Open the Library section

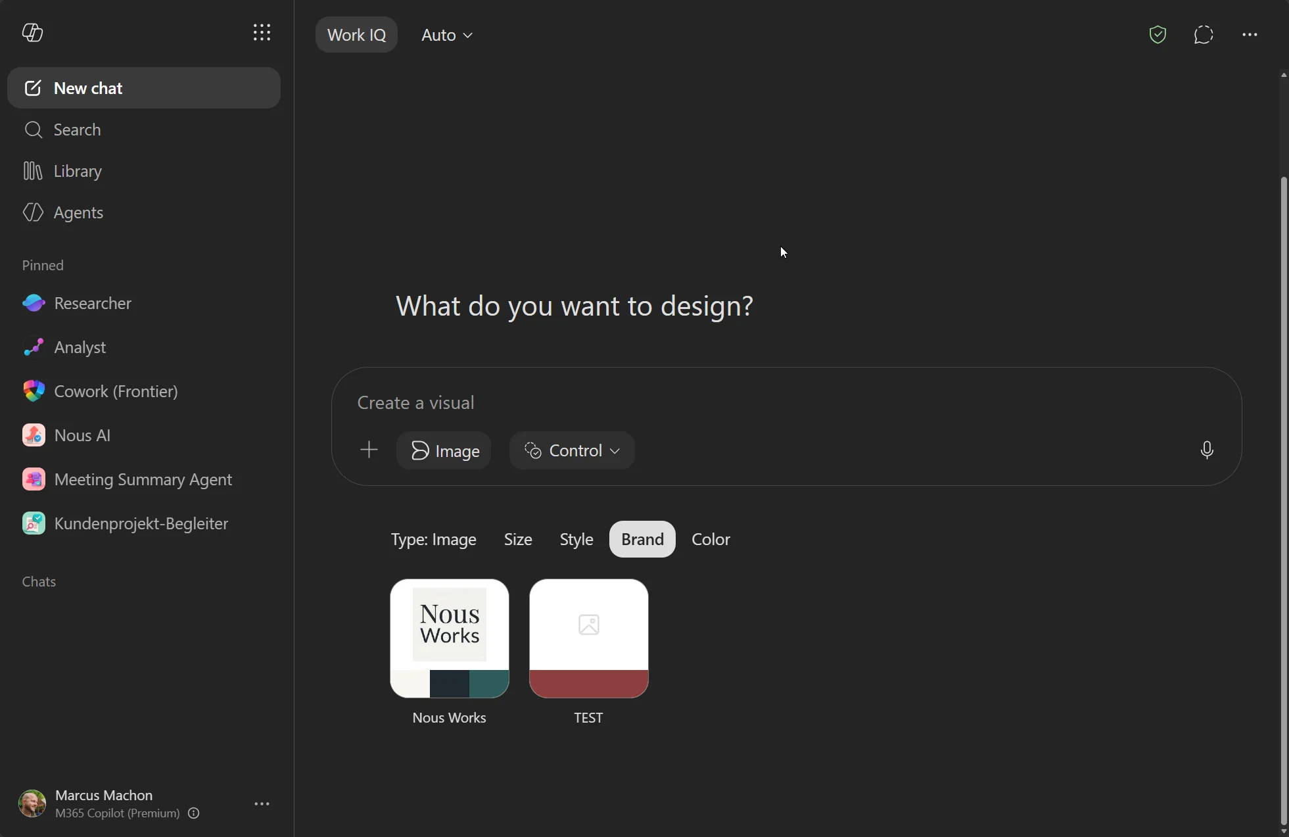(x=144, y=171)
